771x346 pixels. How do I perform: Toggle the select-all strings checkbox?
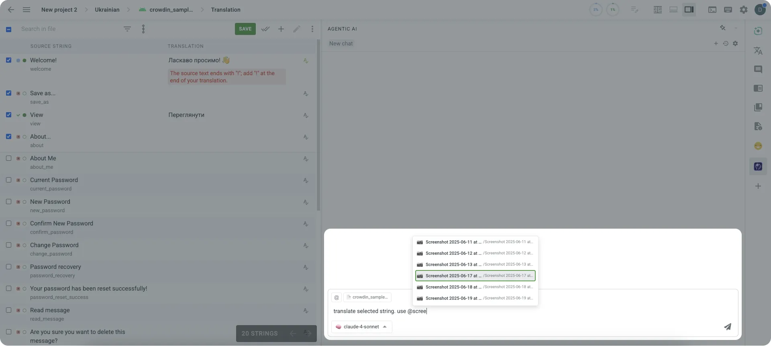tap(8, 29)
